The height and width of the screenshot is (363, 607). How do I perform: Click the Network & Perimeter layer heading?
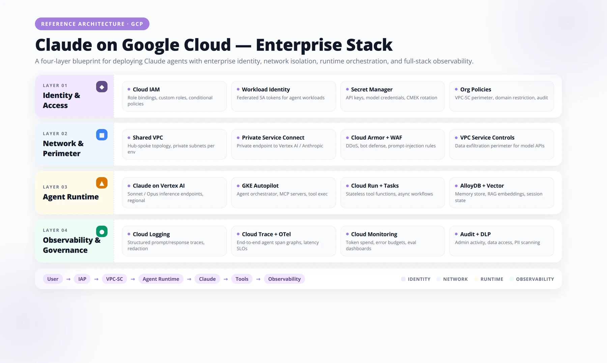(x=63, y=148)
